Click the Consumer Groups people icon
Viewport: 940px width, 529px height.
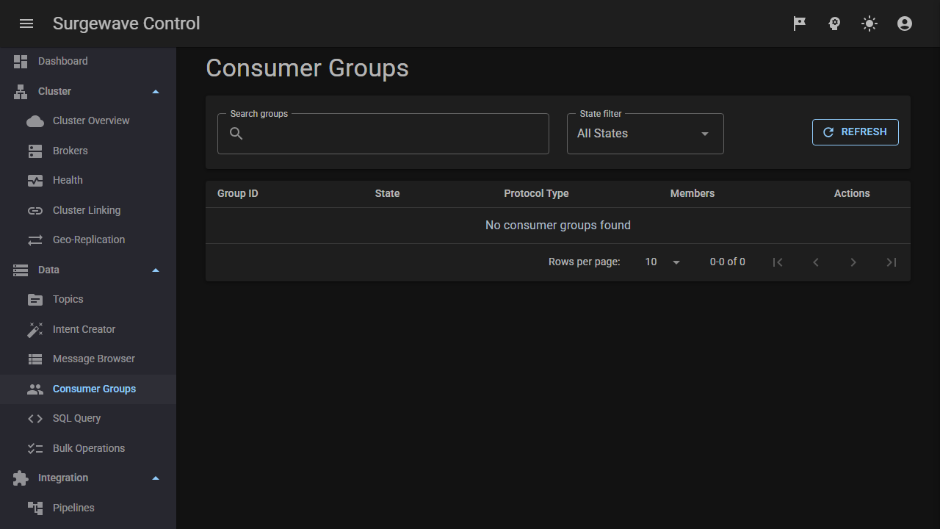pos(35,389)
